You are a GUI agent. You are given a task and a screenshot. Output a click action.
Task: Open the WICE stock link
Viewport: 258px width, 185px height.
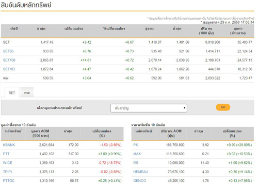pyautogui.click(x=8, y=163)
